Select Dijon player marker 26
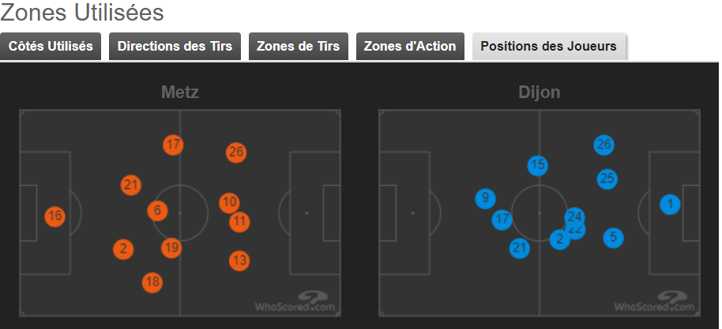722x329 pixels. [604, 145]
